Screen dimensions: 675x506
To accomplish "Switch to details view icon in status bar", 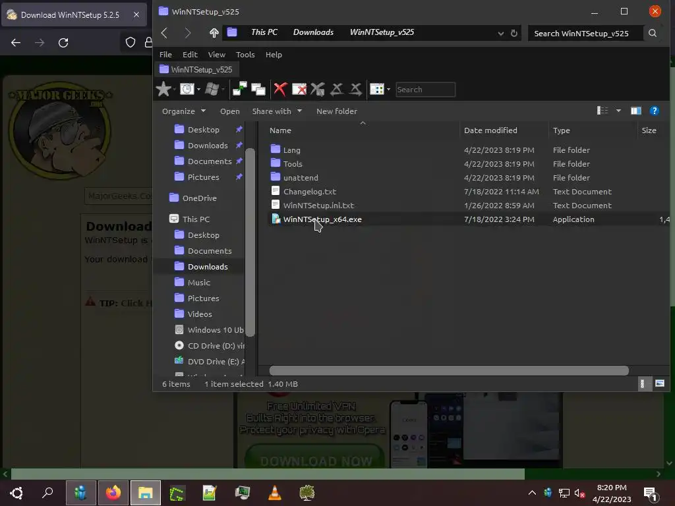I will pyautogui.click(x=642, y=383).
